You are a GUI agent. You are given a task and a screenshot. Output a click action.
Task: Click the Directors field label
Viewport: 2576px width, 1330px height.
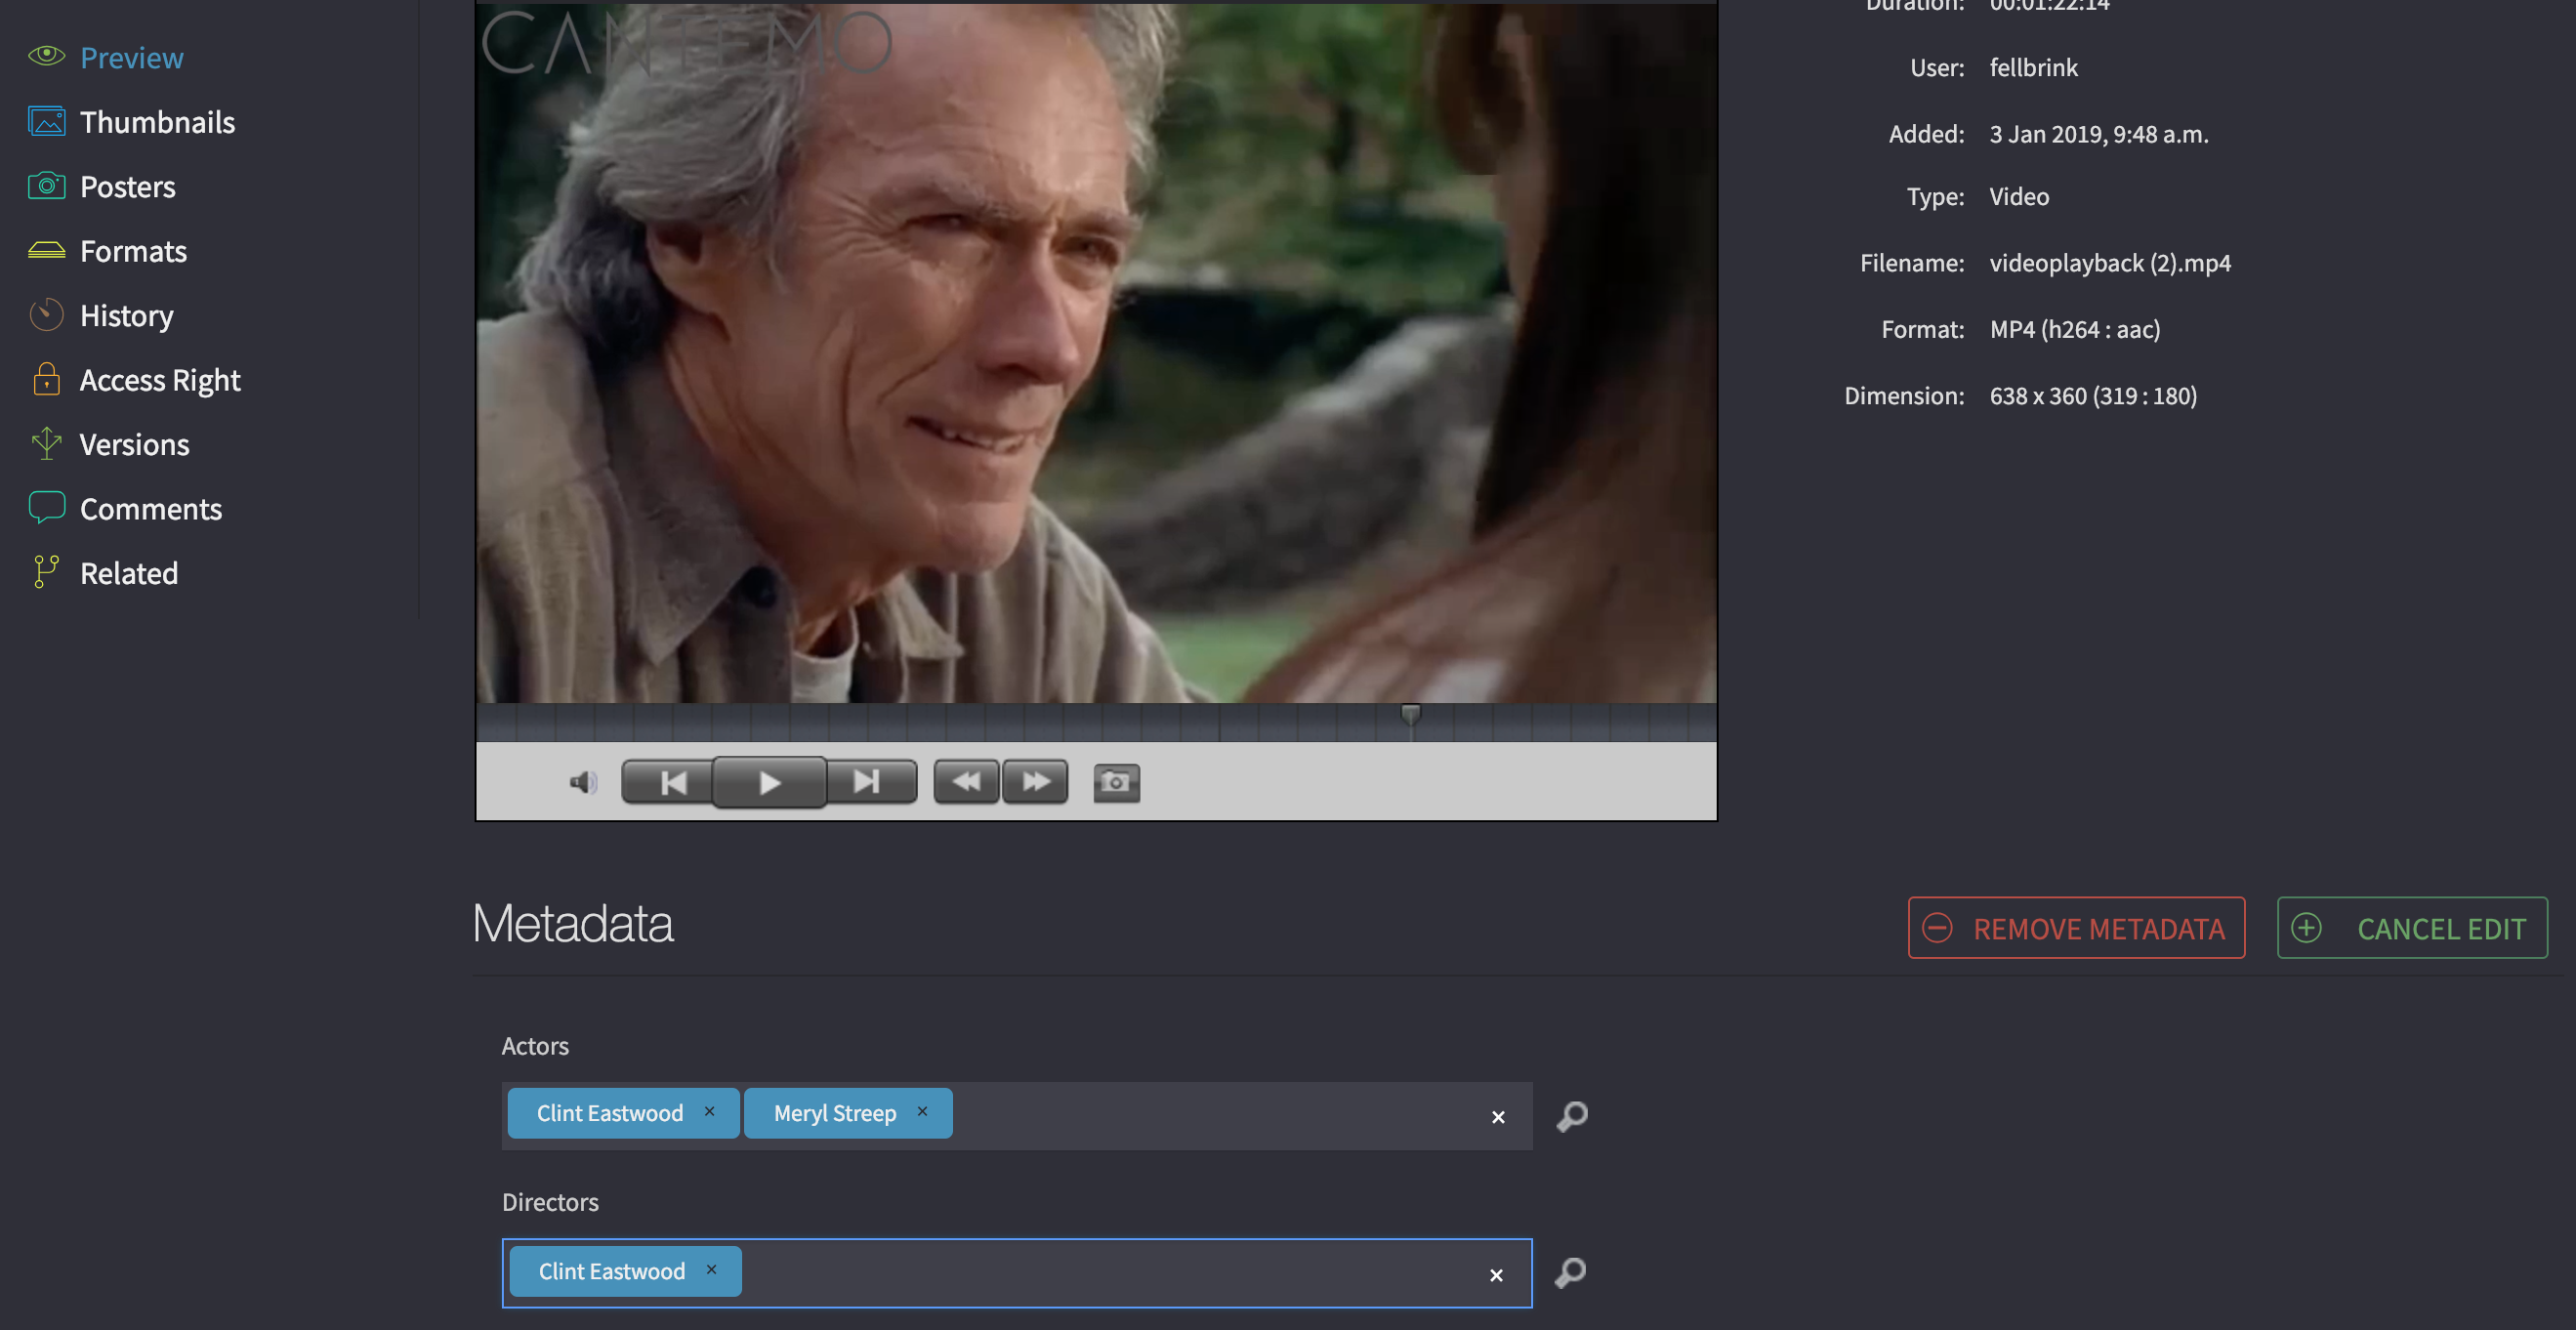550,1201
